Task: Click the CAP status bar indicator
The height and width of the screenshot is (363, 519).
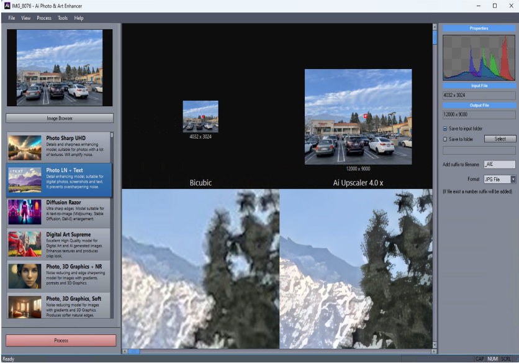Action: coord(480,359)
